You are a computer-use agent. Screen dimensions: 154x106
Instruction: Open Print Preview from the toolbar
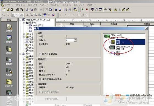pos(22,10)
